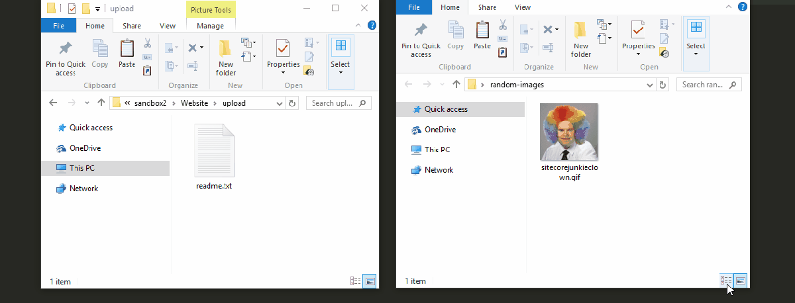Select the sitecorejunkieclown.gif thumbnail
Screen dimensions: 795x303
tap(568, 132)
